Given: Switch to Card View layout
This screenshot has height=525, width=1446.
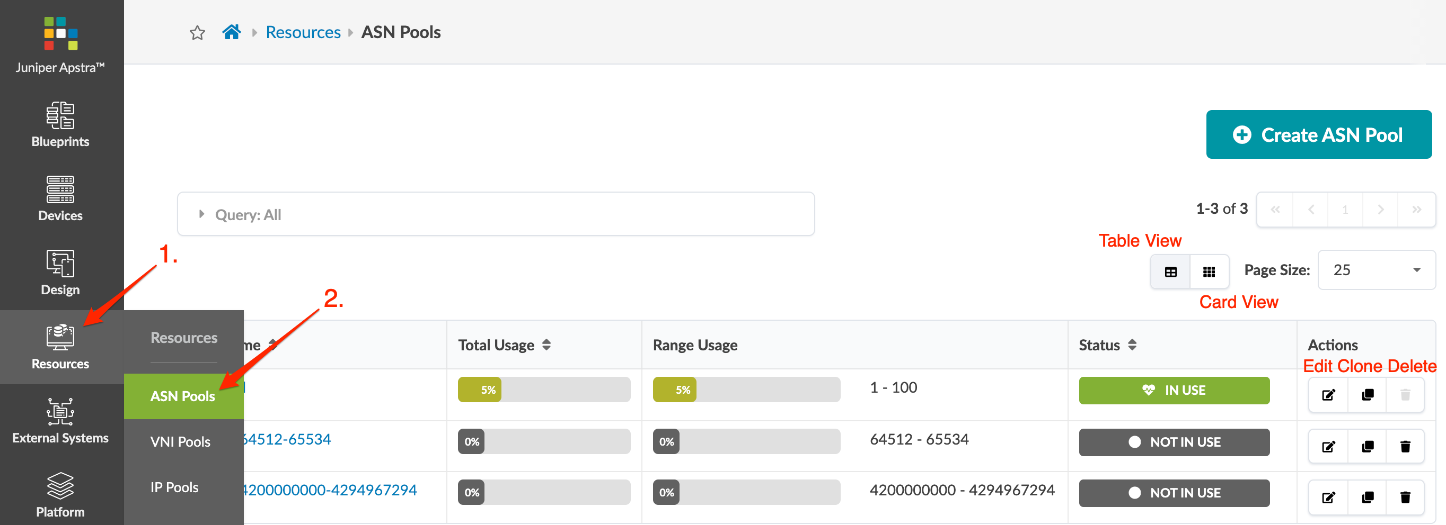Looking at the screenshot, I should click(x=1209, y=271).
